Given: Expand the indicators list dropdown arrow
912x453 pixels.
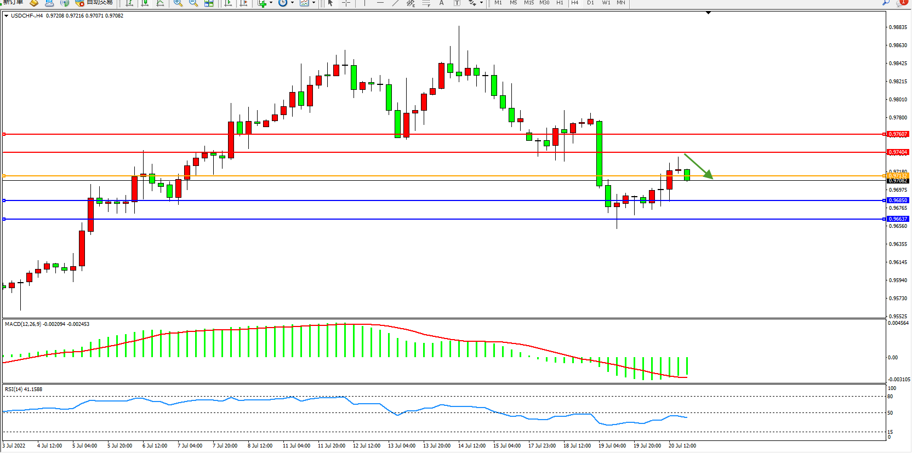Looking at the screenshot, I should [271, 3].
